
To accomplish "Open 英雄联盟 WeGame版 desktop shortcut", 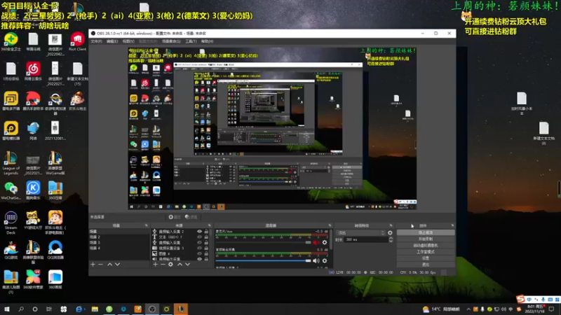I will tap(55, 163).
